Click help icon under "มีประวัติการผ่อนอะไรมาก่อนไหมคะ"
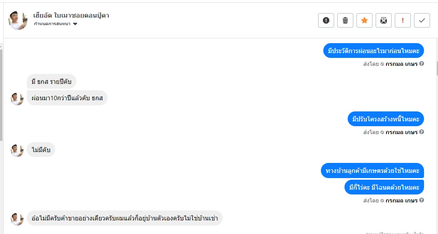This screenshot has height=234, width=438. pyautogui.click(x=422, y=63)
